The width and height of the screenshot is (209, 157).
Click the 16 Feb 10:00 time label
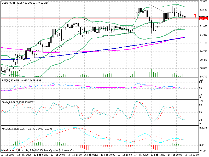pyautogui.click(x=108, y=155)
